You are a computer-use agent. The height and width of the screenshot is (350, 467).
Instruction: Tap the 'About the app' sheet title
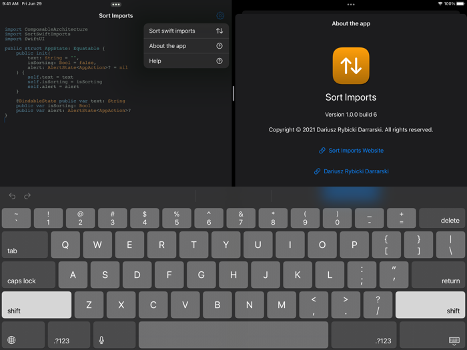tap(351, 23)
